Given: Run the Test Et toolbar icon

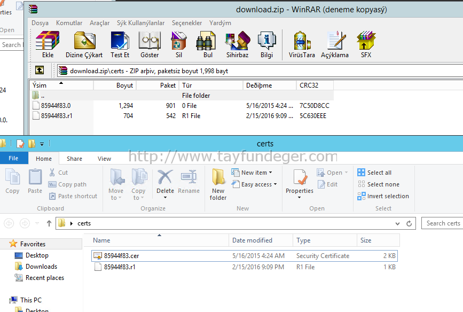Looking at the screenshot, I should (120, 44).
